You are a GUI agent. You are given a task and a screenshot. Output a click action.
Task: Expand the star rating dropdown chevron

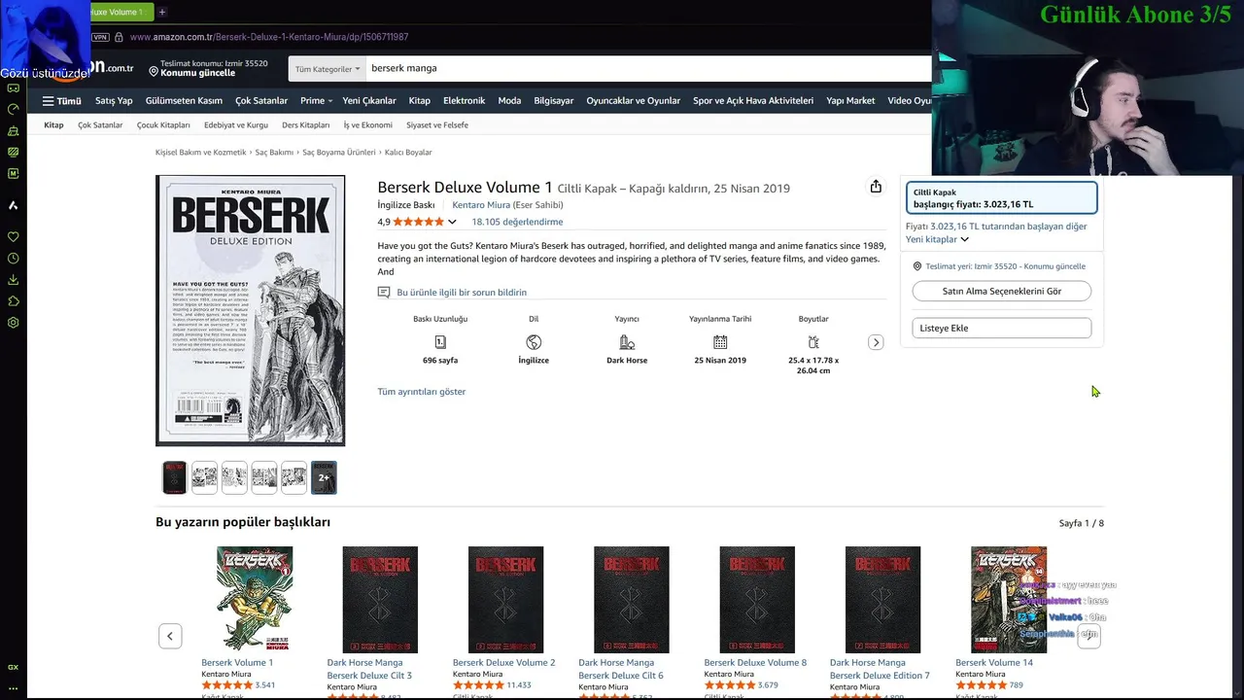pos(452,222)
